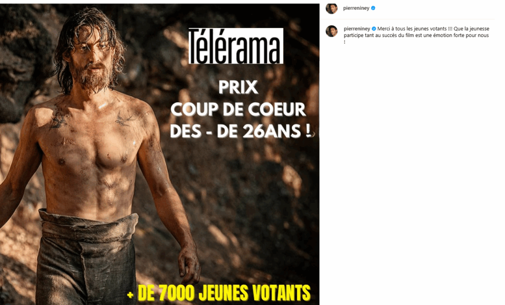Viewport: 505px width, 305px height.
Task: Click the right swallow tattoo on the man's shoulder
Action: (x=125, y=118)
